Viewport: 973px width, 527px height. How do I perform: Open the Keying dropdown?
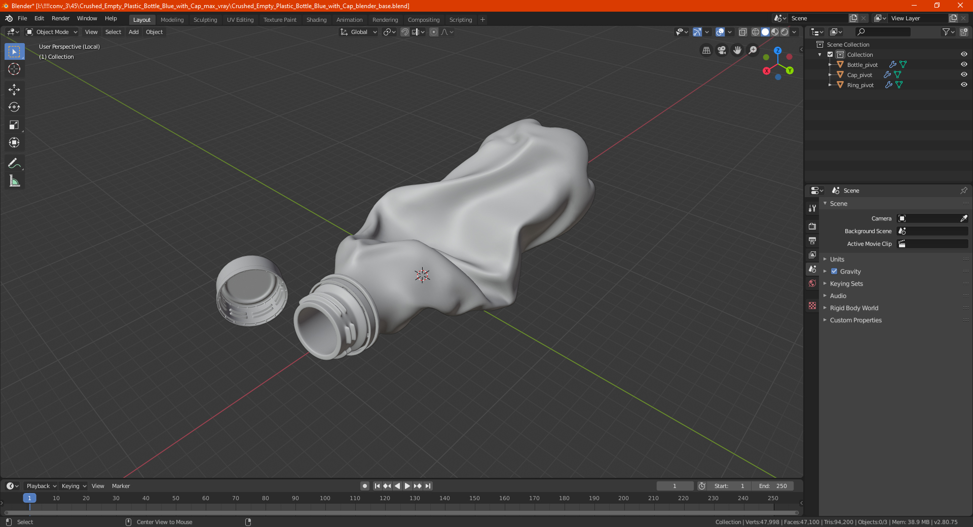tap(73, 486)
